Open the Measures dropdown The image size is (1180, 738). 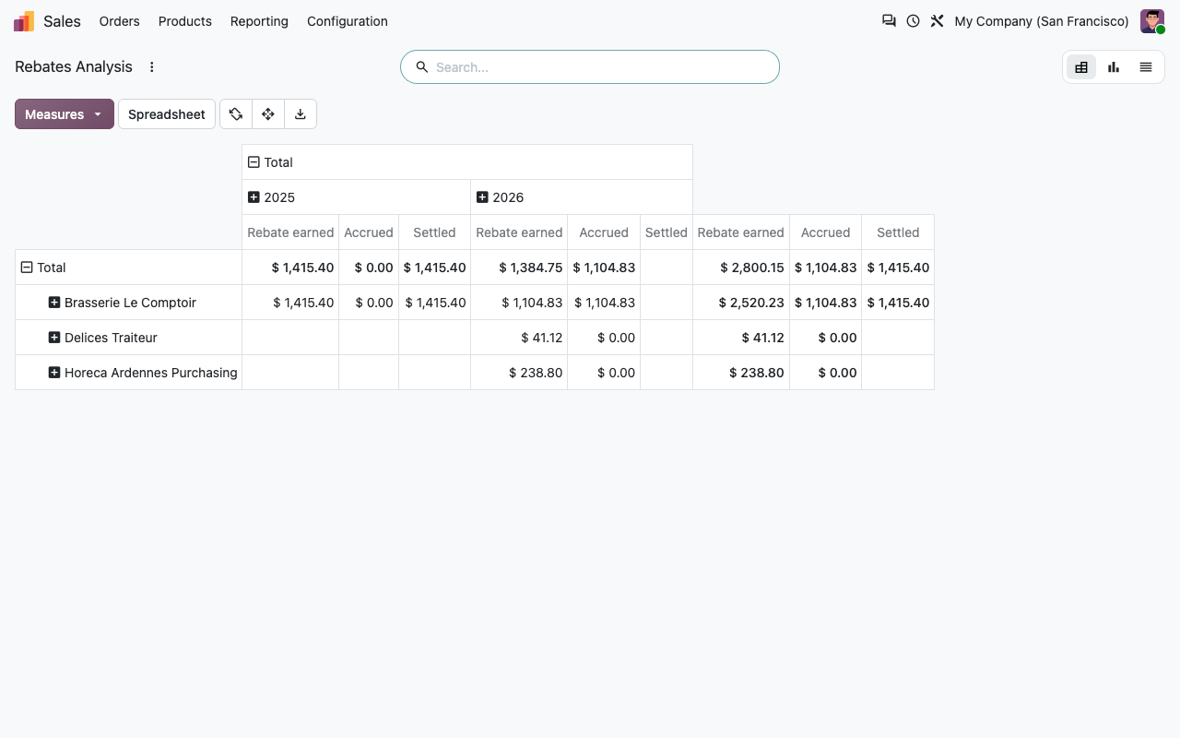coord(65,114)
